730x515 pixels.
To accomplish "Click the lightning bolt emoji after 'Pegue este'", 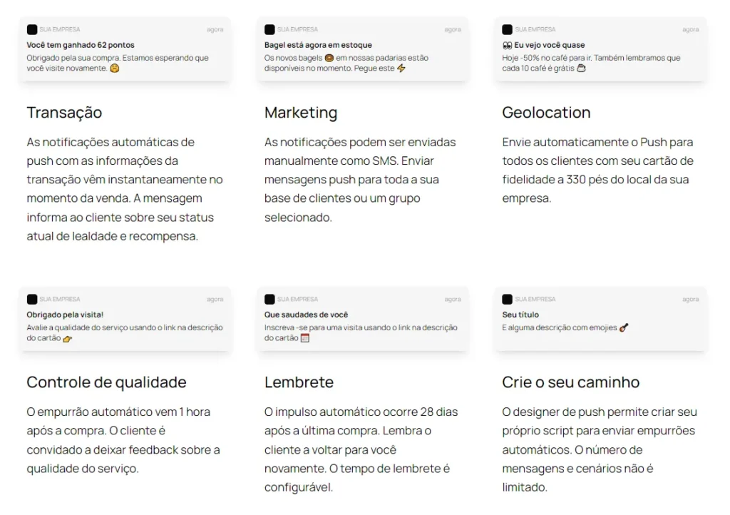I will click(x=401, y=68).
